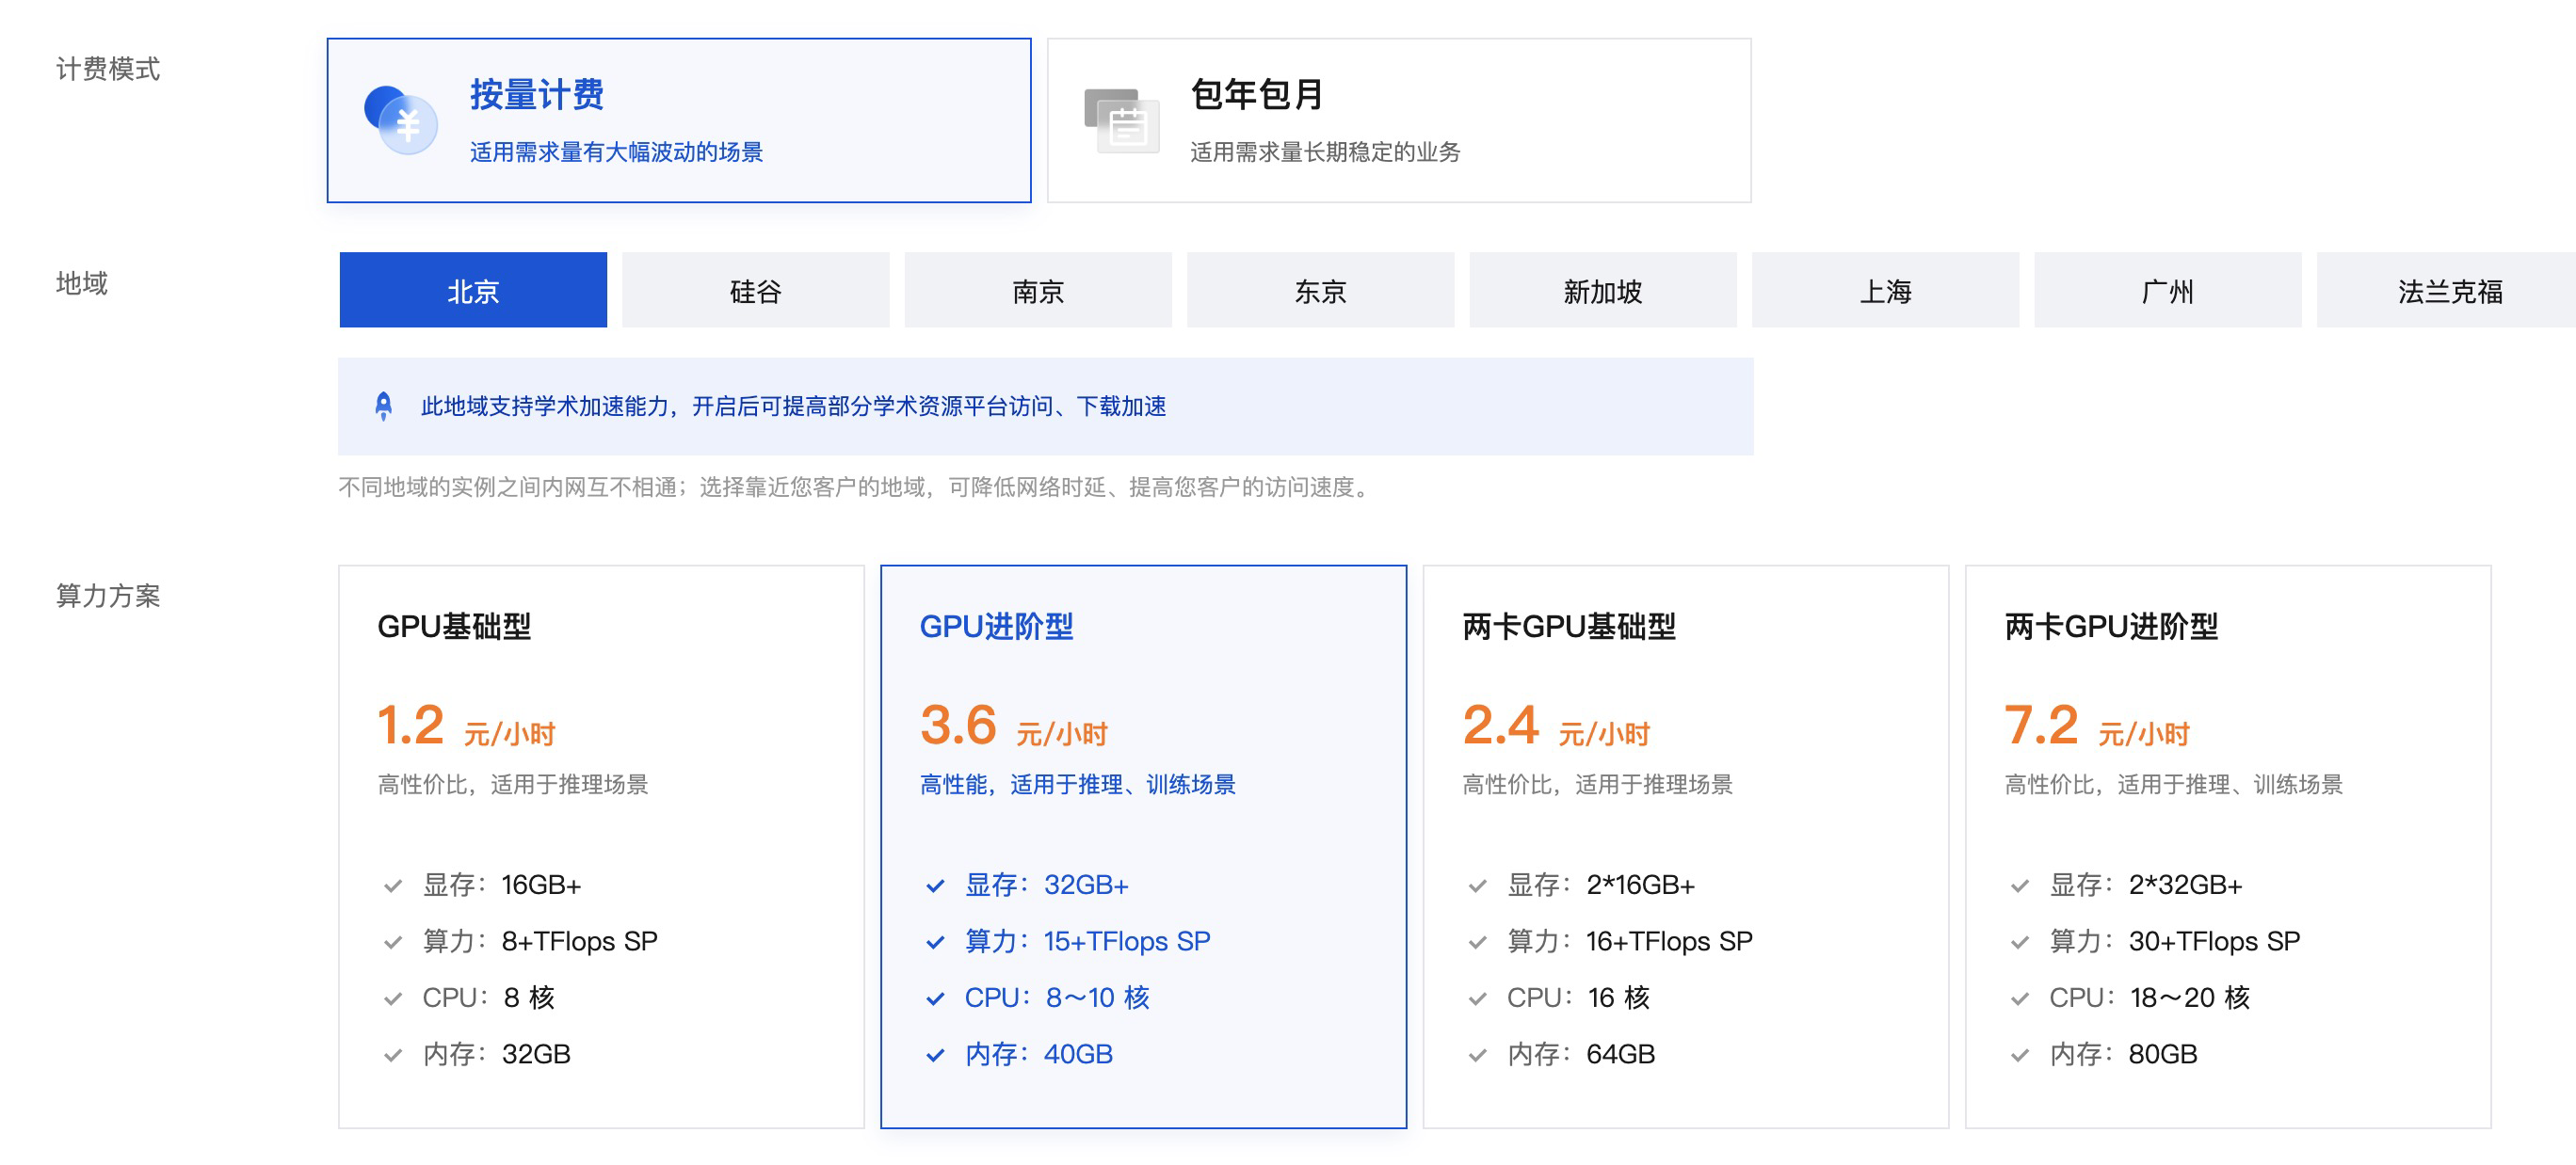This screenshot has height=1165, width=2576.
Task: Click the academic acceleration banner text link
Action: 793,406
